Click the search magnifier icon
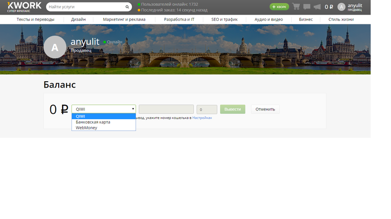Image resolution: width=391 pixels, height=219 pixels. (x=127, y=7)
